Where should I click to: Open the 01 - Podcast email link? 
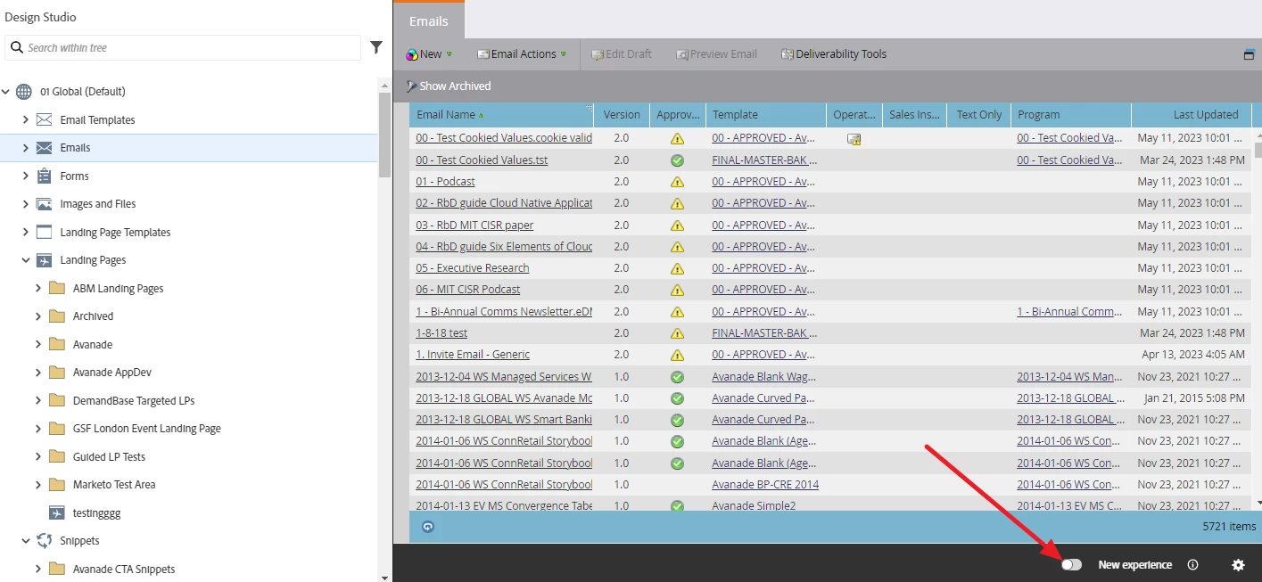[445, 182]
